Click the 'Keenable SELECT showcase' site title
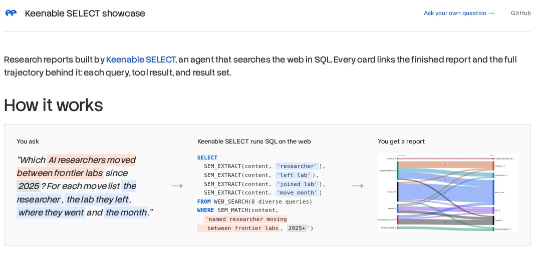539x260 pixels. (85, 13)
